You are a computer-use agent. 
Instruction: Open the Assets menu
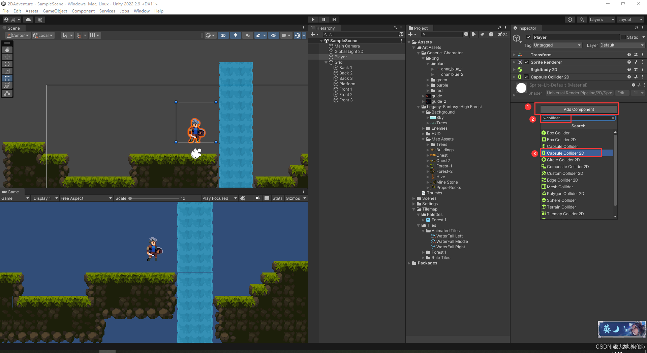point(32,11)
